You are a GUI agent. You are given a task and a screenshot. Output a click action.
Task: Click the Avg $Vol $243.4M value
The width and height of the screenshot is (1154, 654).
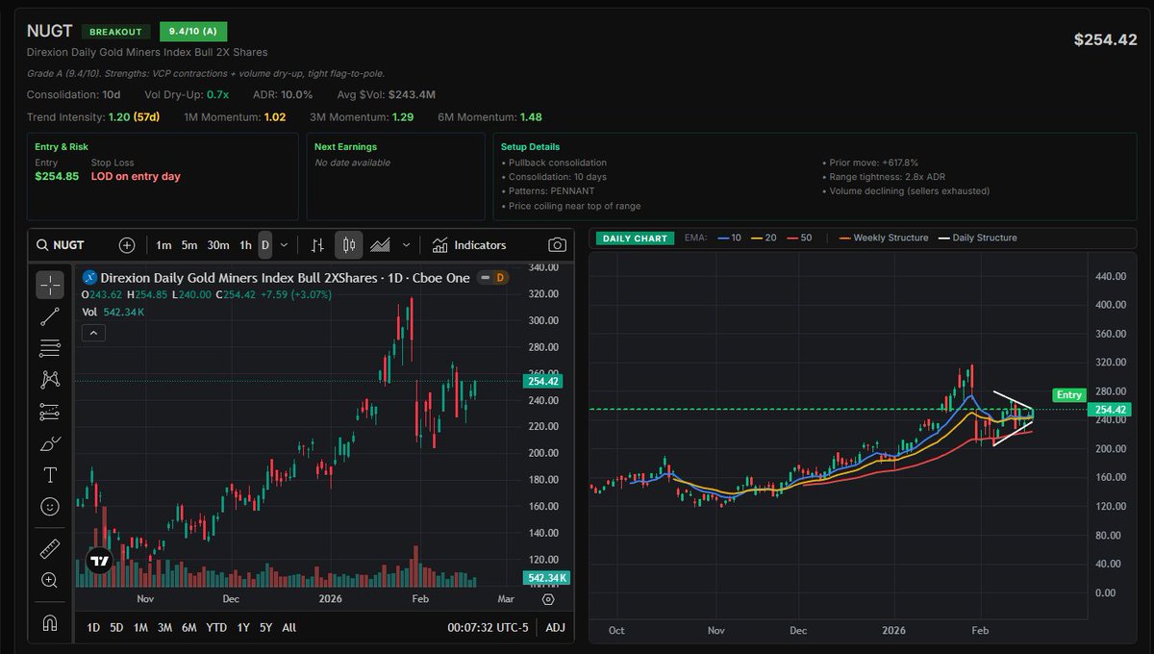(x=412, y=94)
